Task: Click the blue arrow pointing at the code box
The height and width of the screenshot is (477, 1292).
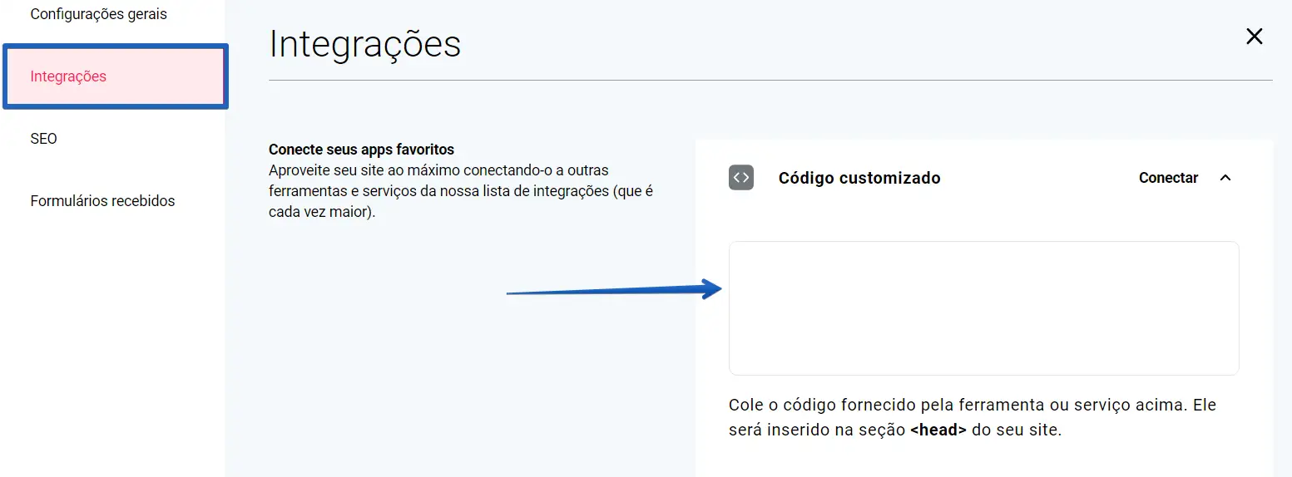Action: click(x=614, y=290)
